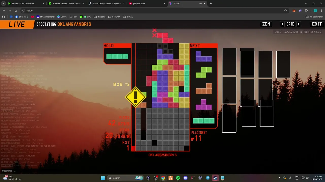The height and width of the screenshot is (182, 325).
Task: Click the PLACEMENT No. 11 text
Action: pyautogui.click(x=199, y=136)
